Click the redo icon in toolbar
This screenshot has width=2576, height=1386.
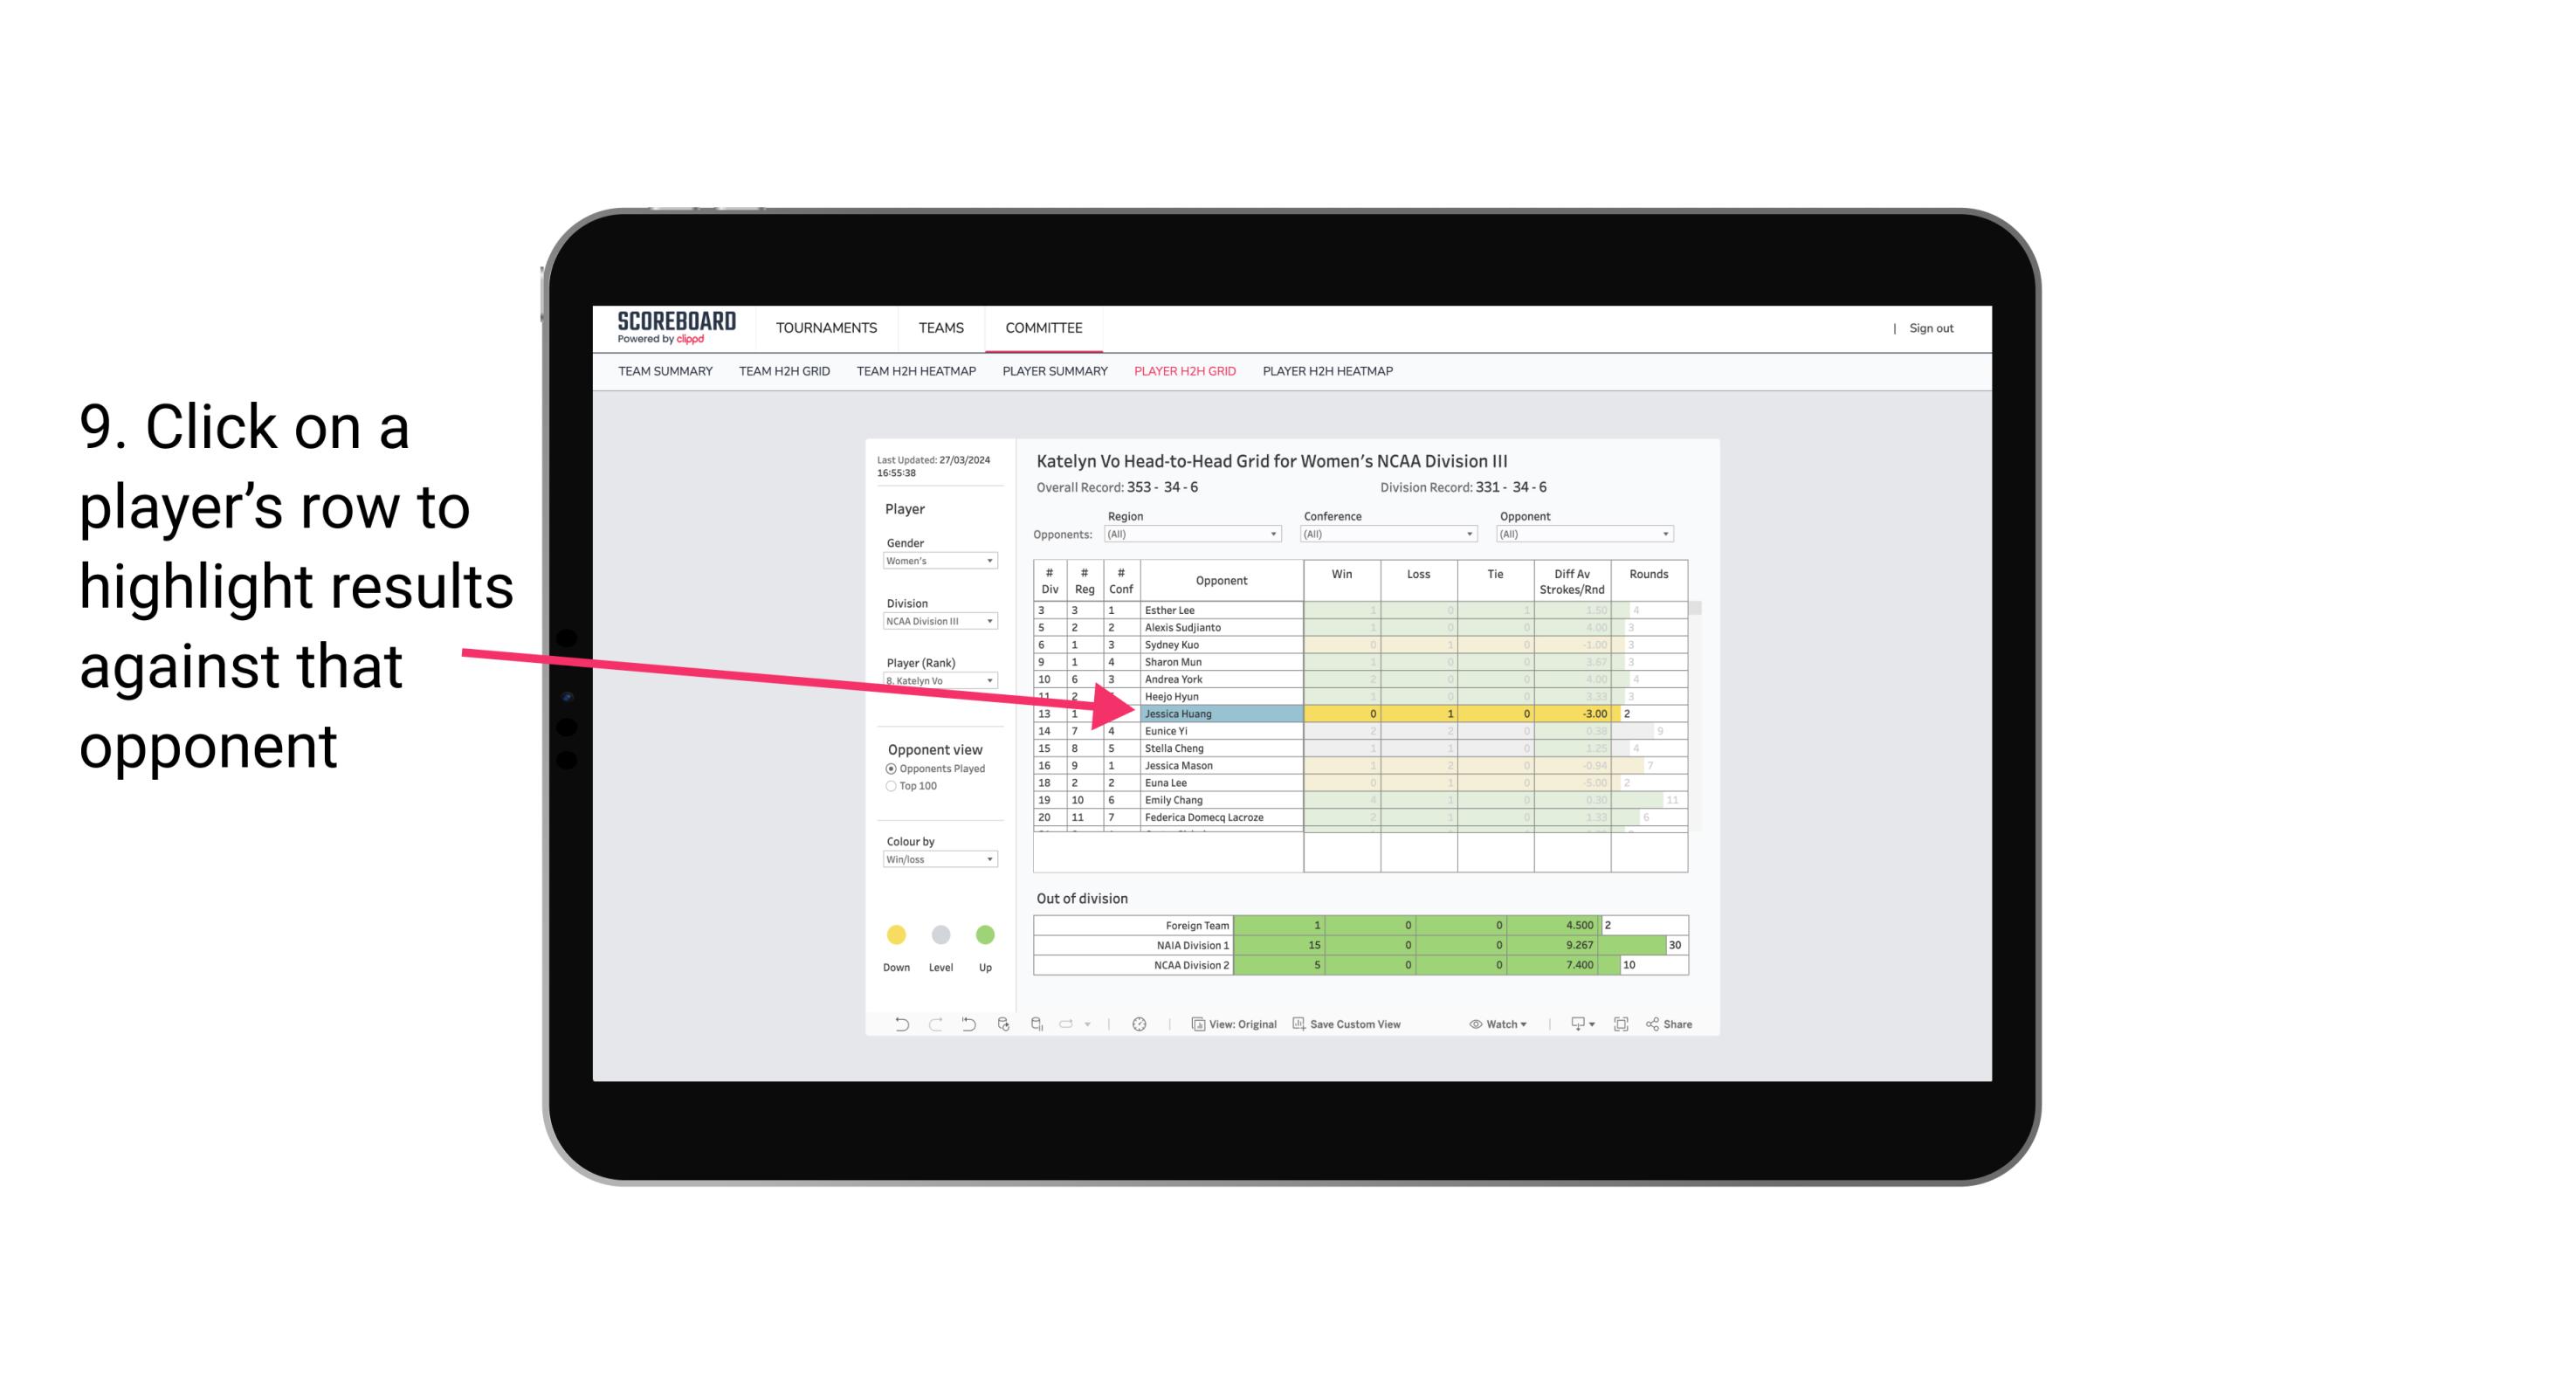click(x=933, y=1026)
